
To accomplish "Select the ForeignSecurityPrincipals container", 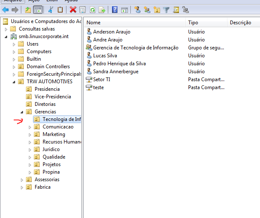I will [54, 74].
